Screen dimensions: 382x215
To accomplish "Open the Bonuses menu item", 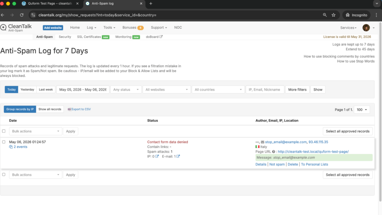I will (x=129, y=28).
